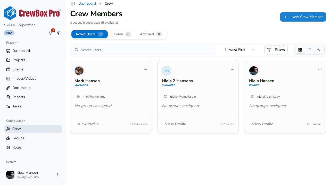Viewport: 330px width, 185px height.
Task: Click the Sky Hi. Corporation label
Action: click(x=20, y=25)
